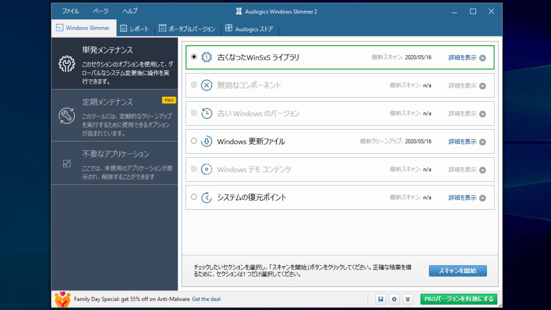Open the 単発メンテナンス sidebar section
551x310 pixels.
coord(115,64)
